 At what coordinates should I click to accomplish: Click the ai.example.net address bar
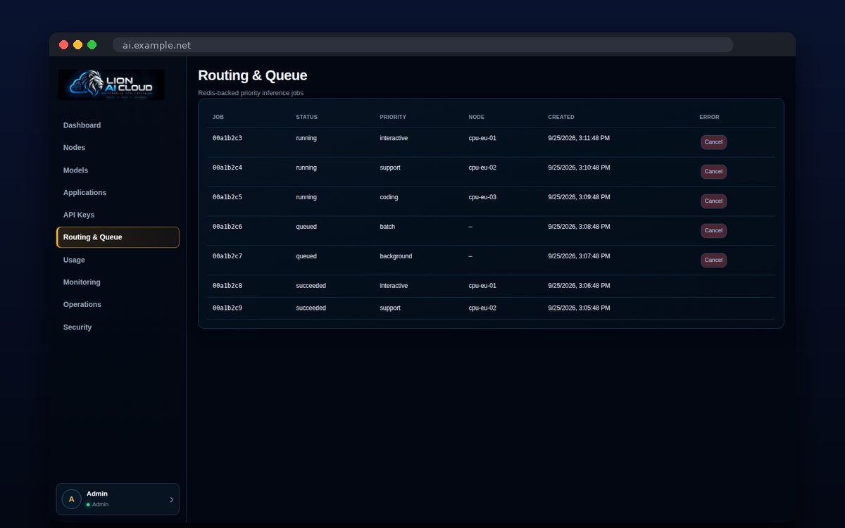(x=423, y=45)
